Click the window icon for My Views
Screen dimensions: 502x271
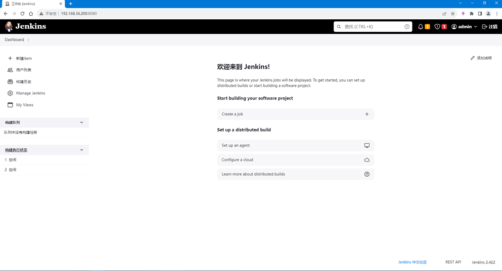click(10, 105)
